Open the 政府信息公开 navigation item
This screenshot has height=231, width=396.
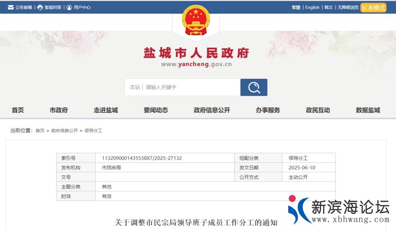point(212,110)
